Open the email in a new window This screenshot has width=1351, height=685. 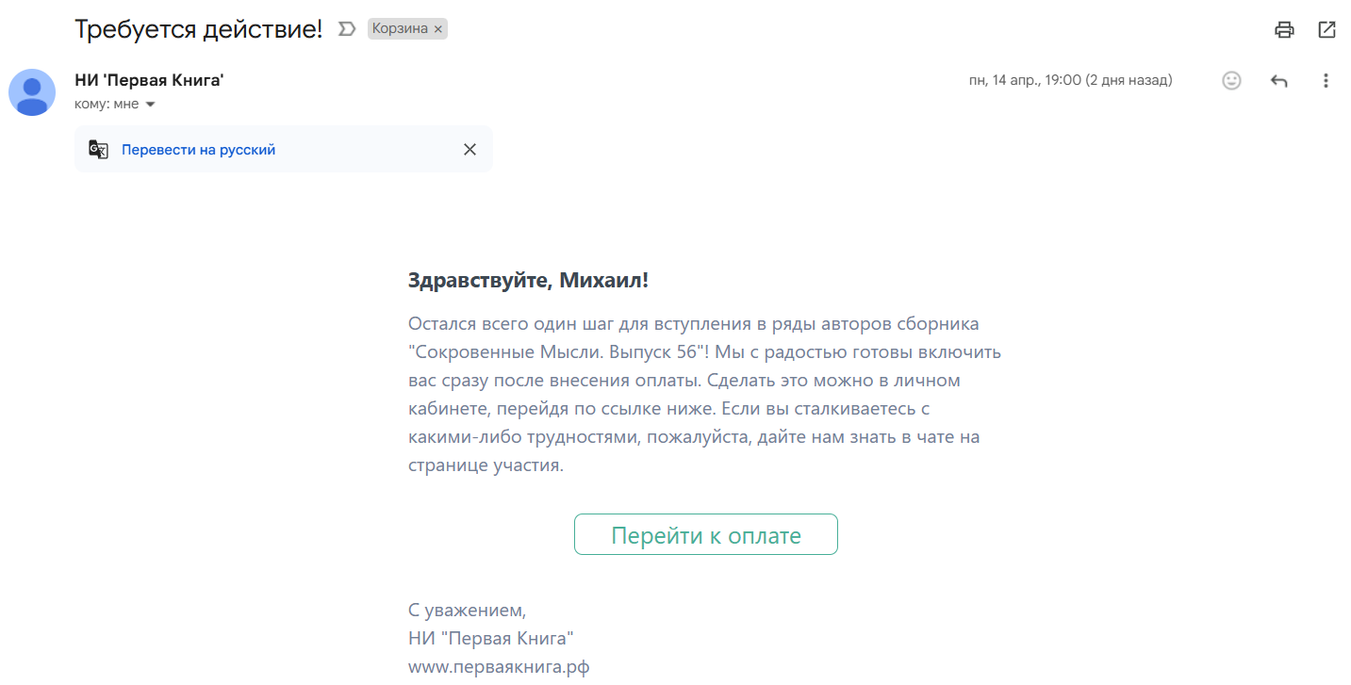pyautogui.click(x=1326, y=29)
